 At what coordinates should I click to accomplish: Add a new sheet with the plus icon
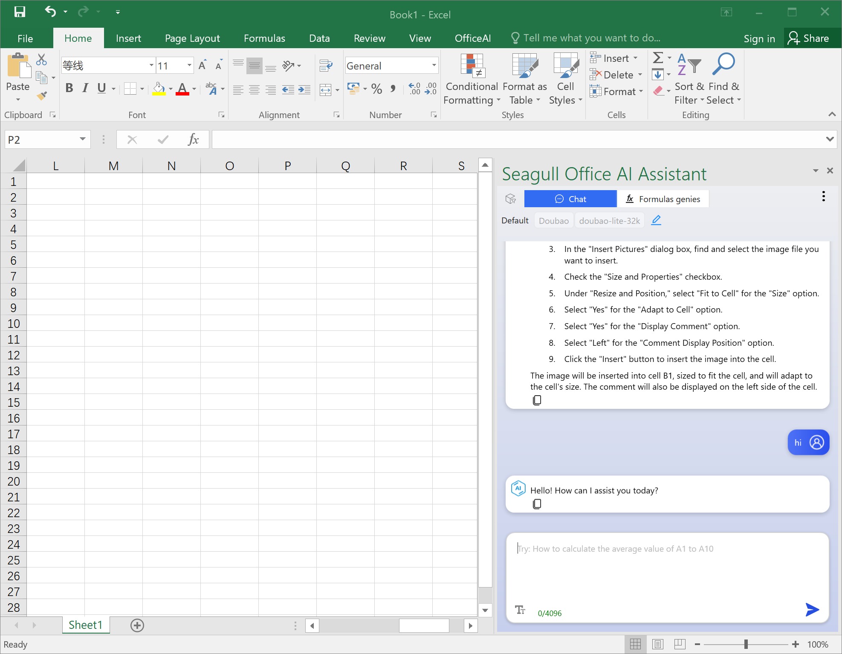[137, 625]
